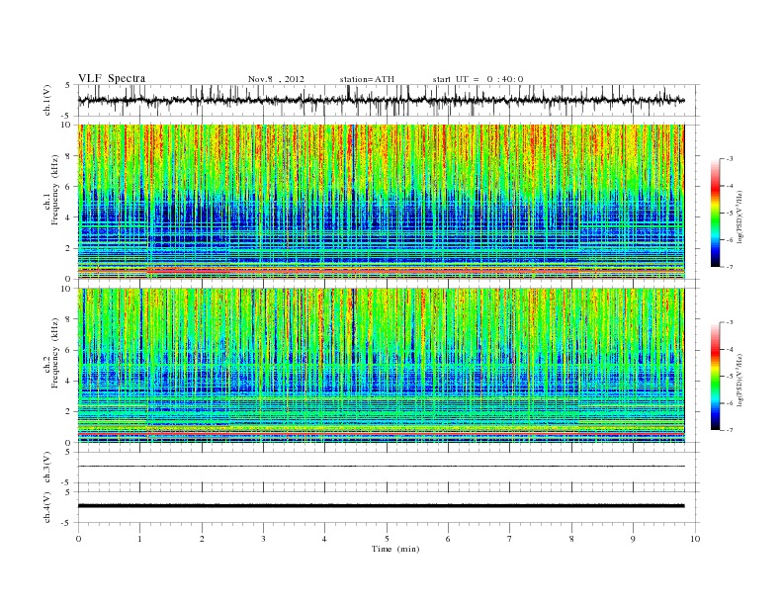Viewport: 783px width, 605px height.
Task: Click the 'ch.4(V)' axis label
Action: tap(47, 507)
